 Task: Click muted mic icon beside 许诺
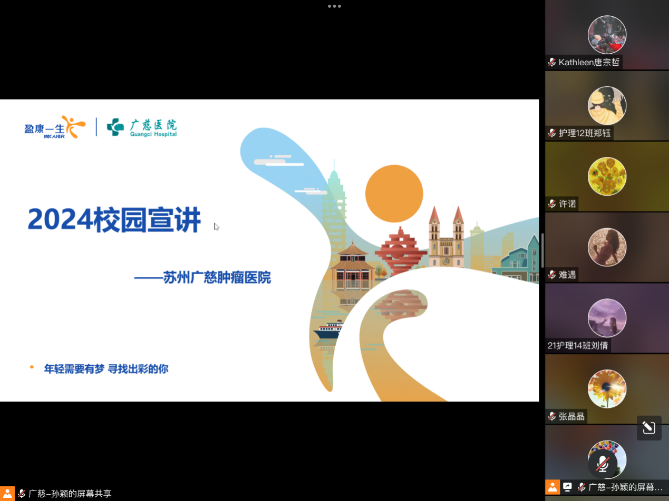coord(552,204)
